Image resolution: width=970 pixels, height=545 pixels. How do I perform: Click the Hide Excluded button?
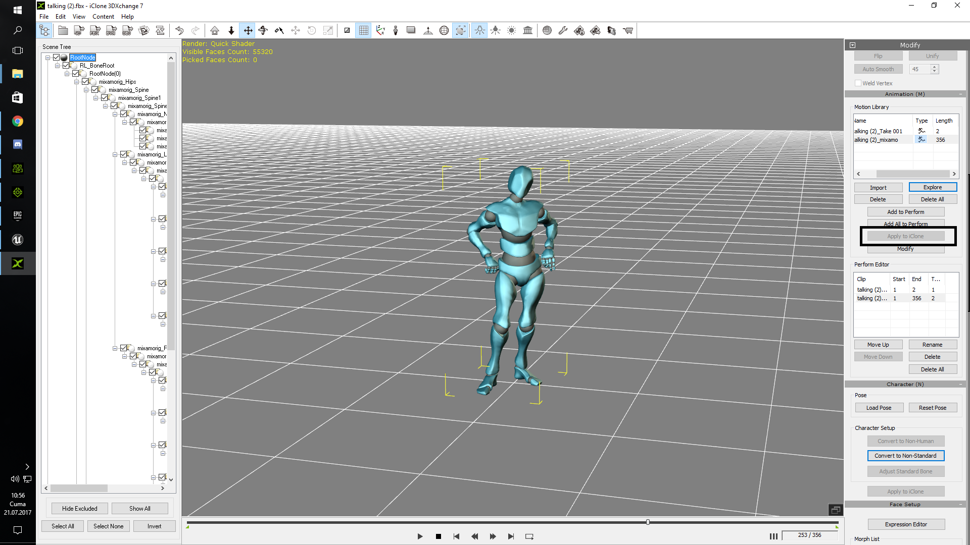click(79, 509)
